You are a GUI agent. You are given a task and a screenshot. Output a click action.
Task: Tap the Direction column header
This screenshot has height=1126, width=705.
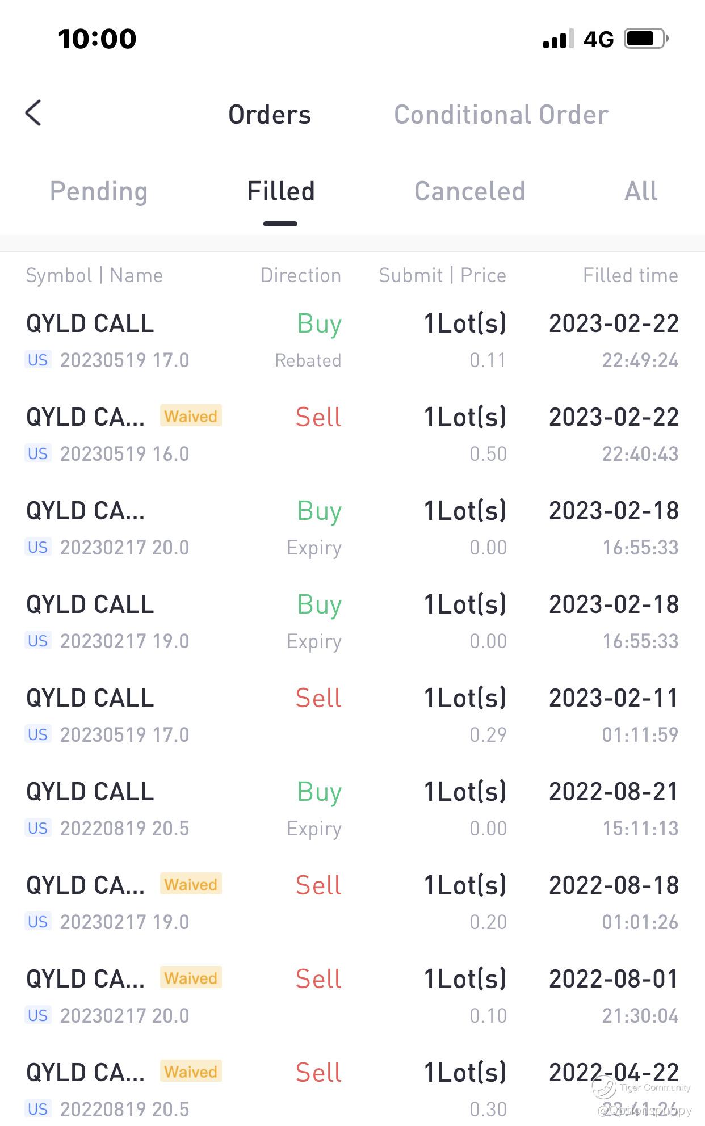click(301, 275)
